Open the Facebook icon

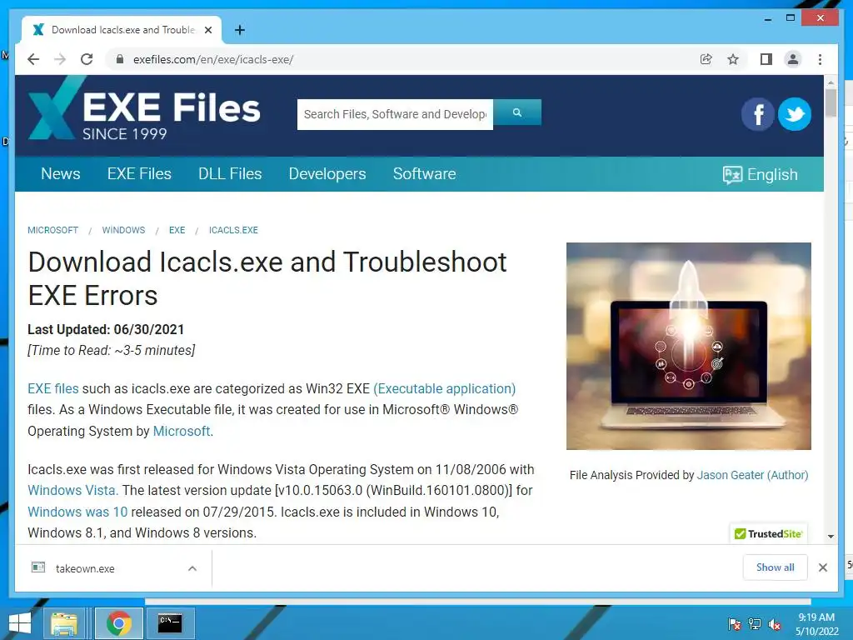coord(757,114)
